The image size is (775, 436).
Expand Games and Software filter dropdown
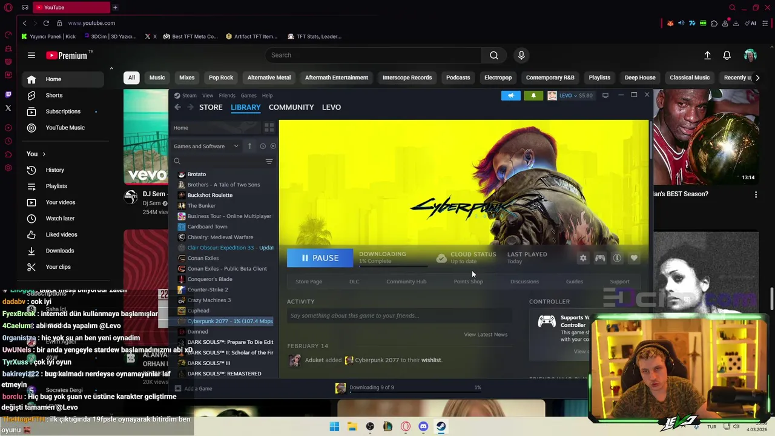click(206, 146)
